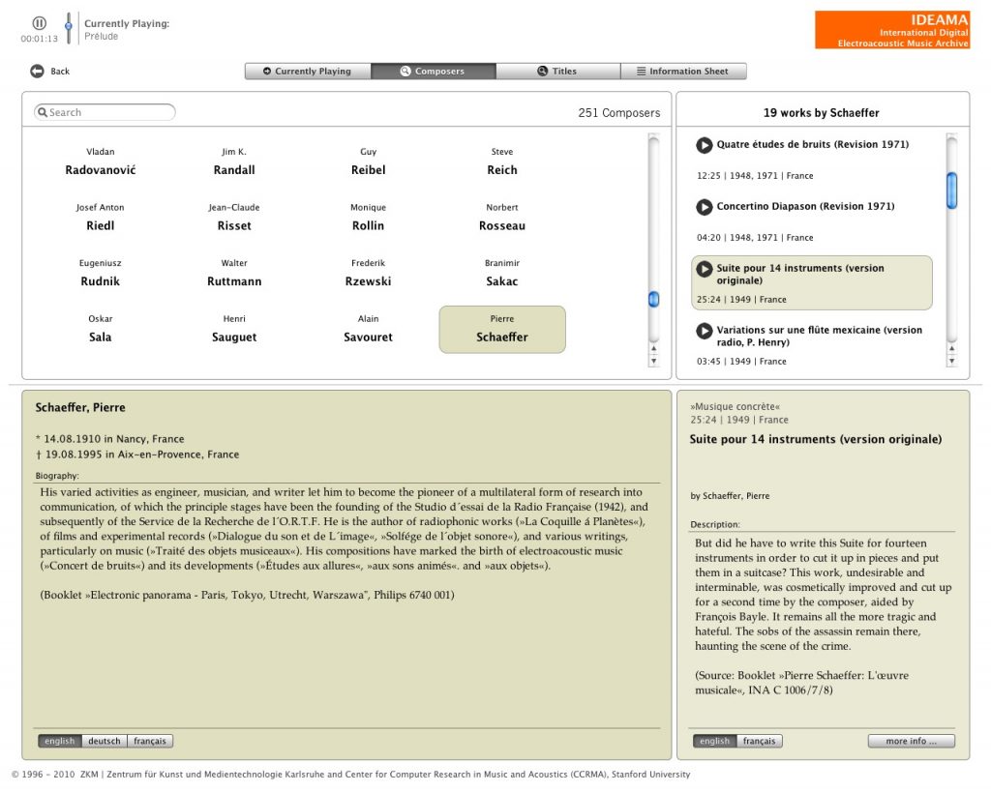Click the more info button
The image size is (991, 792).
click(x=911, y=742)
